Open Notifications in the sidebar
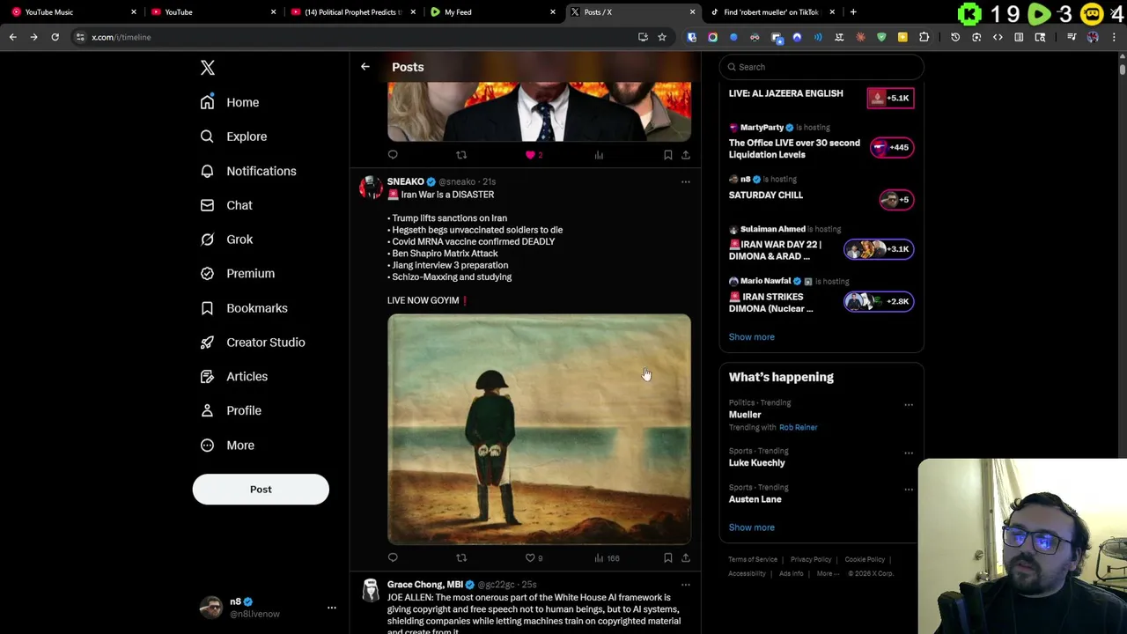This screenshot has height=634, width=1127. click(248, 171)
